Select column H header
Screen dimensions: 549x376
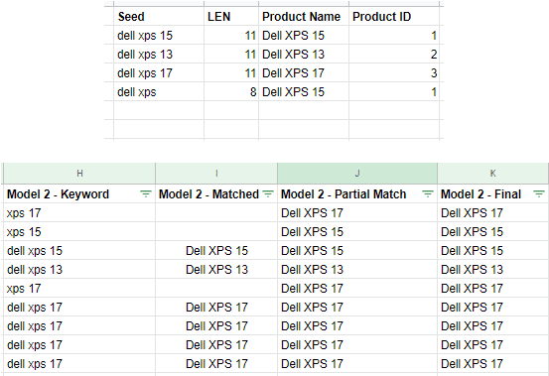pyautogui.click(x=79, y=174)
